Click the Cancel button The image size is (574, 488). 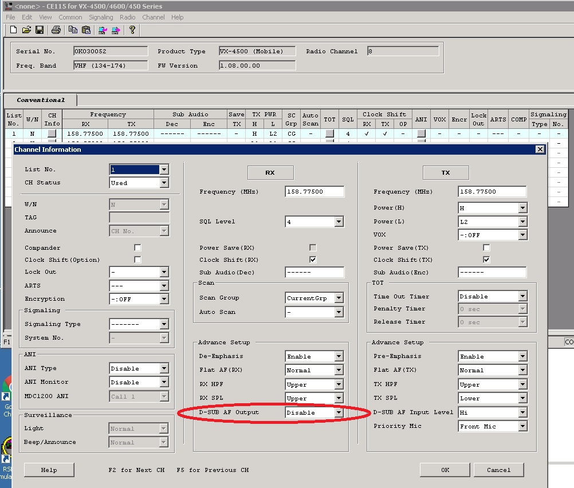(498, 470)
